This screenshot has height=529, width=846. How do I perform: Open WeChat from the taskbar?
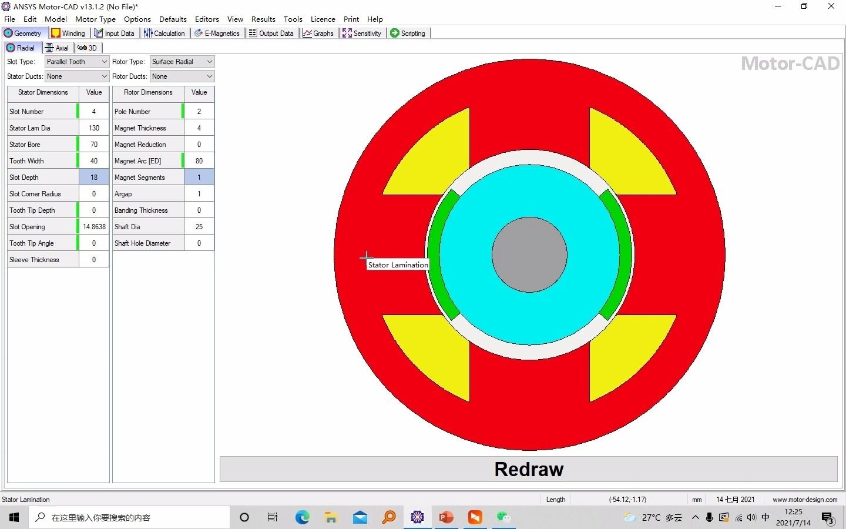503,517
